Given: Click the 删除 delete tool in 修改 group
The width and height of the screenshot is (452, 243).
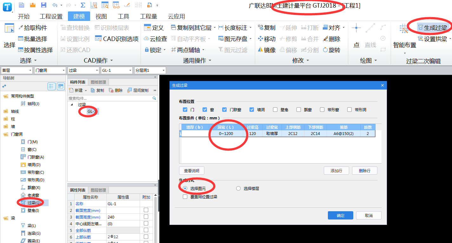Looking at the screenshot, I should pyautogui.click(x=332, y=39).
